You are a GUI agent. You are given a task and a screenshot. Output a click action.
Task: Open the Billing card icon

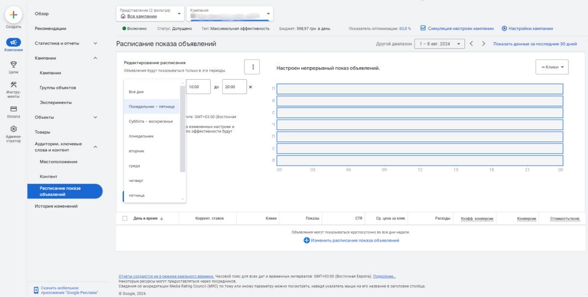[x=14, y=108]
